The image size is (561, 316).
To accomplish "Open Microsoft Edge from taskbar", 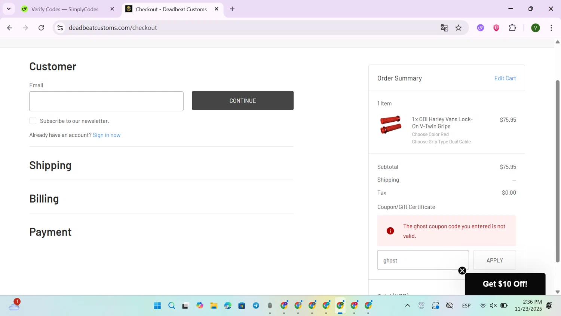I will [228, 306].
